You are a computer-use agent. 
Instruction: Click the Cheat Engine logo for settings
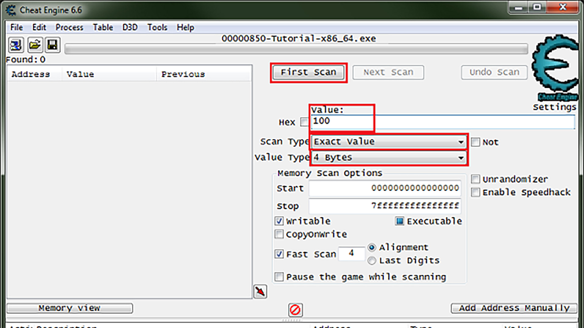(x=555, y=67)
